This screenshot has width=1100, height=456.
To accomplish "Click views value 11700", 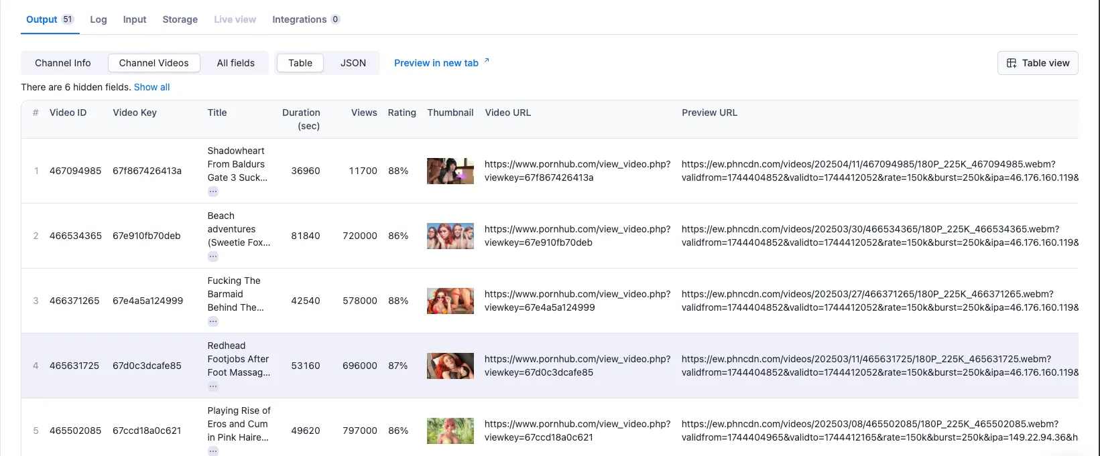I will click(363, 171).
